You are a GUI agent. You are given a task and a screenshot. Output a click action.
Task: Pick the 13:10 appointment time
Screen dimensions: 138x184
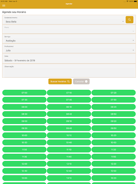point(69,178)
